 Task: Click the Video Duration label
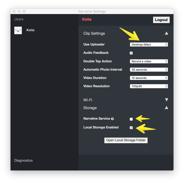pyautogui.click(x=95, y=78)
